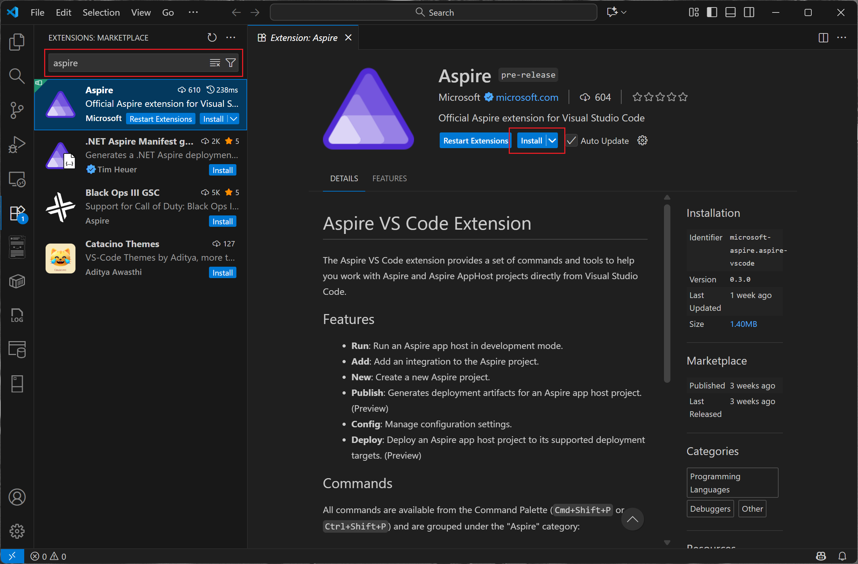The height and width of the screenshot is (564, 858).
Task: Toggle the bottom panel visibility
Action: 731,12
